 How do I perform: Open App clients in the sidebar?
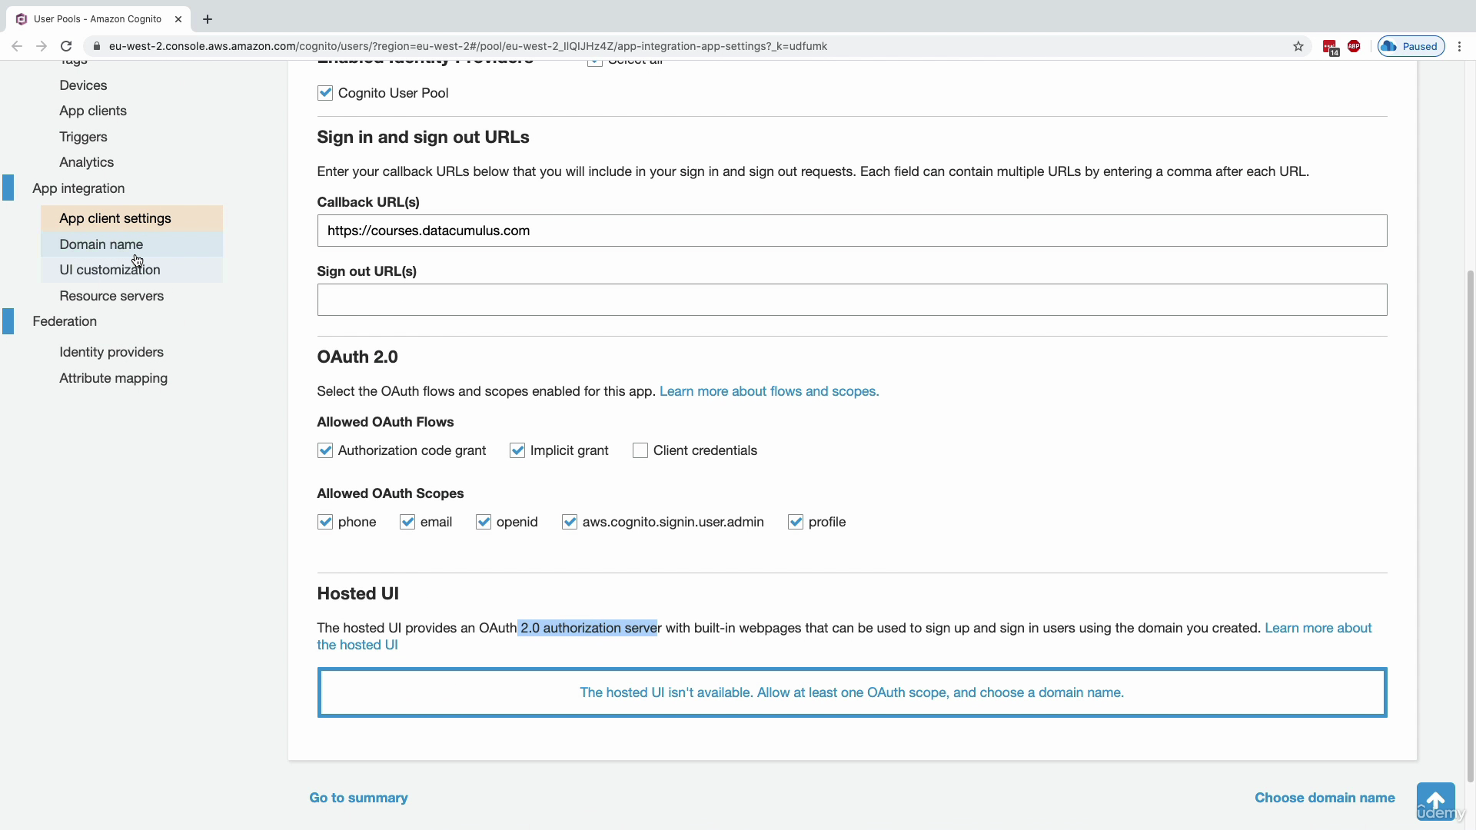(93, 111)
